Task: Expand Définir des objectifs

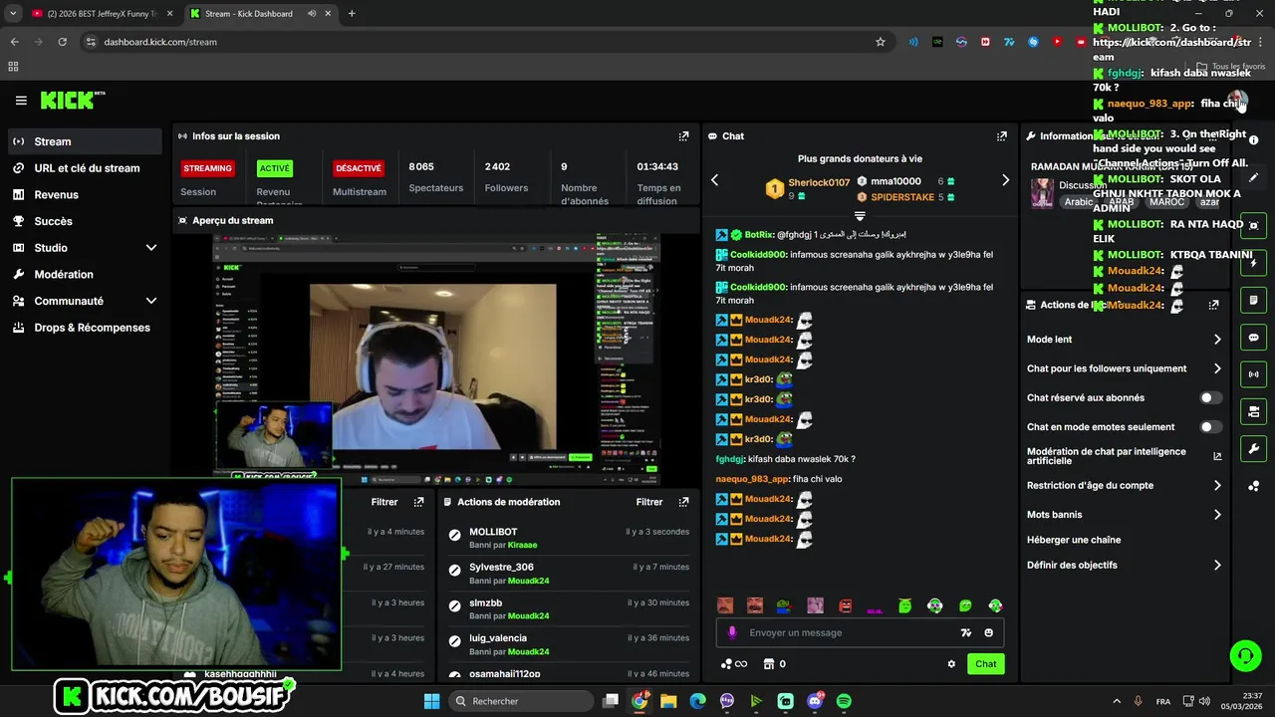Action: pos(1124,565)
